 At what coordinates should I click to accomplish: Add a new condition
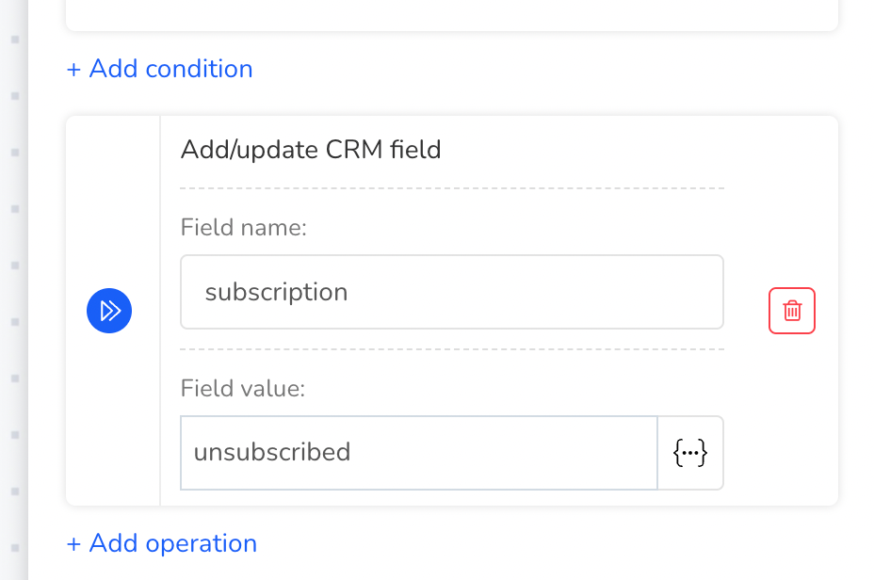pyautogui.click(x=159, y=69)
